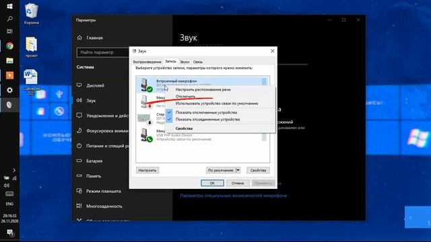Open the orange app on taskbar

tap(9, 75)
